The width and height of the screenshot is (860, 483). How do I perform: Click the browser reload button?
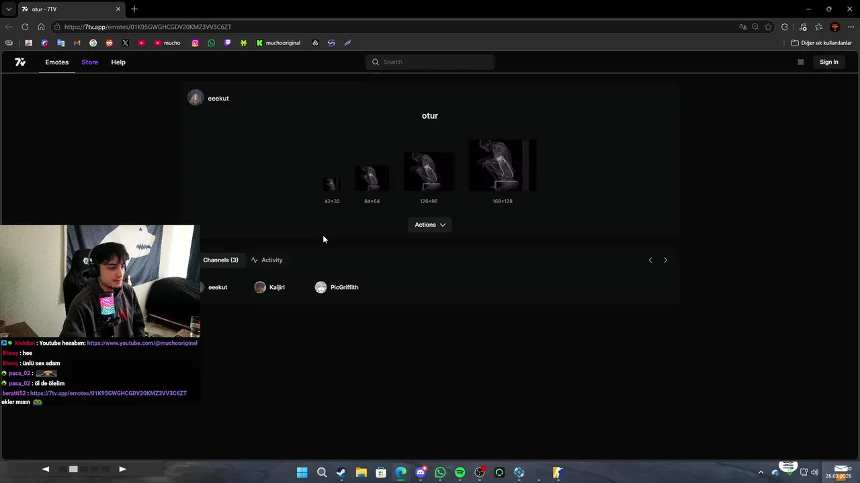tap(25, 27)
